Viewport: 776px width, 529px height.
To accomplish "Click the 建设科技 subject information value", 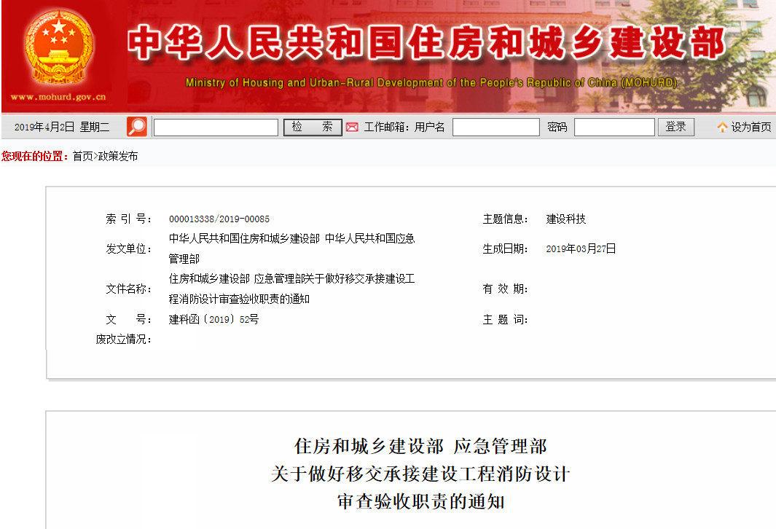I will pos(566,219).
